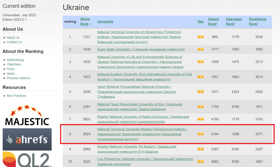Open Sumy State University link
Screen dimensions: 280x167
click(x=141, y=49)
